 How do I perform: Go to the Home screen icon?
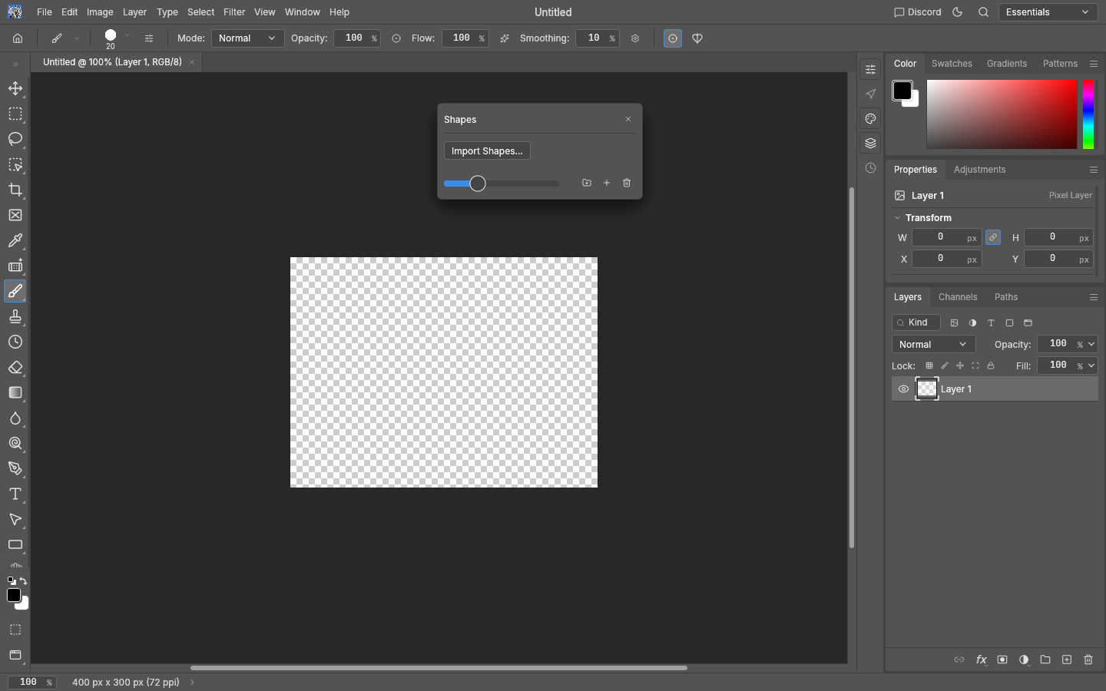[18, 38]
